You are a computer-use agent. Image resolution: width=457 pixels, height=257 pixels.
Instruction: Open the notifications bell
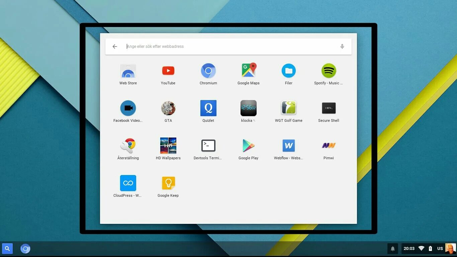tap(393, 249)
